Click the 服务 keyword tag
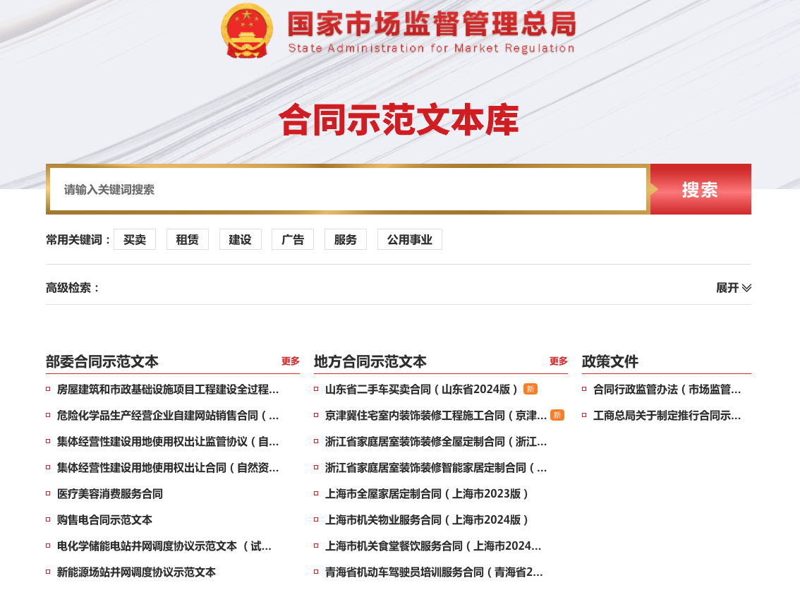The width and height of the screenshot is (800, 590). 346,239
